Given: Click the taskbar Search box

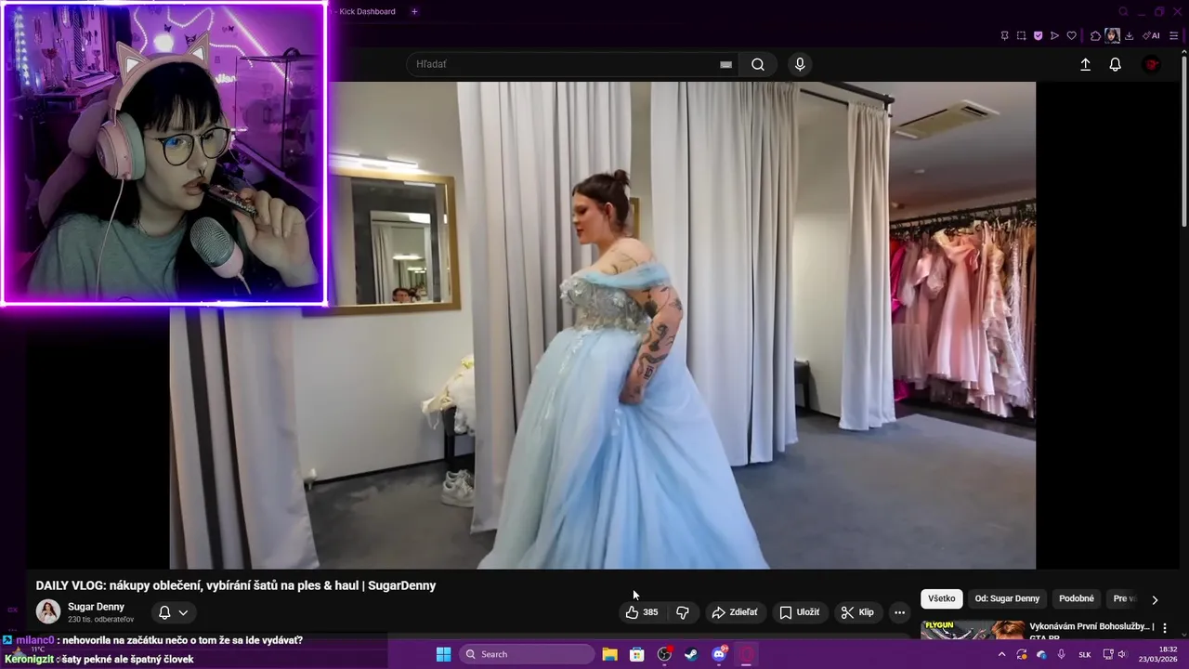Looking at the screenshot, I should [x=527, y=654].
